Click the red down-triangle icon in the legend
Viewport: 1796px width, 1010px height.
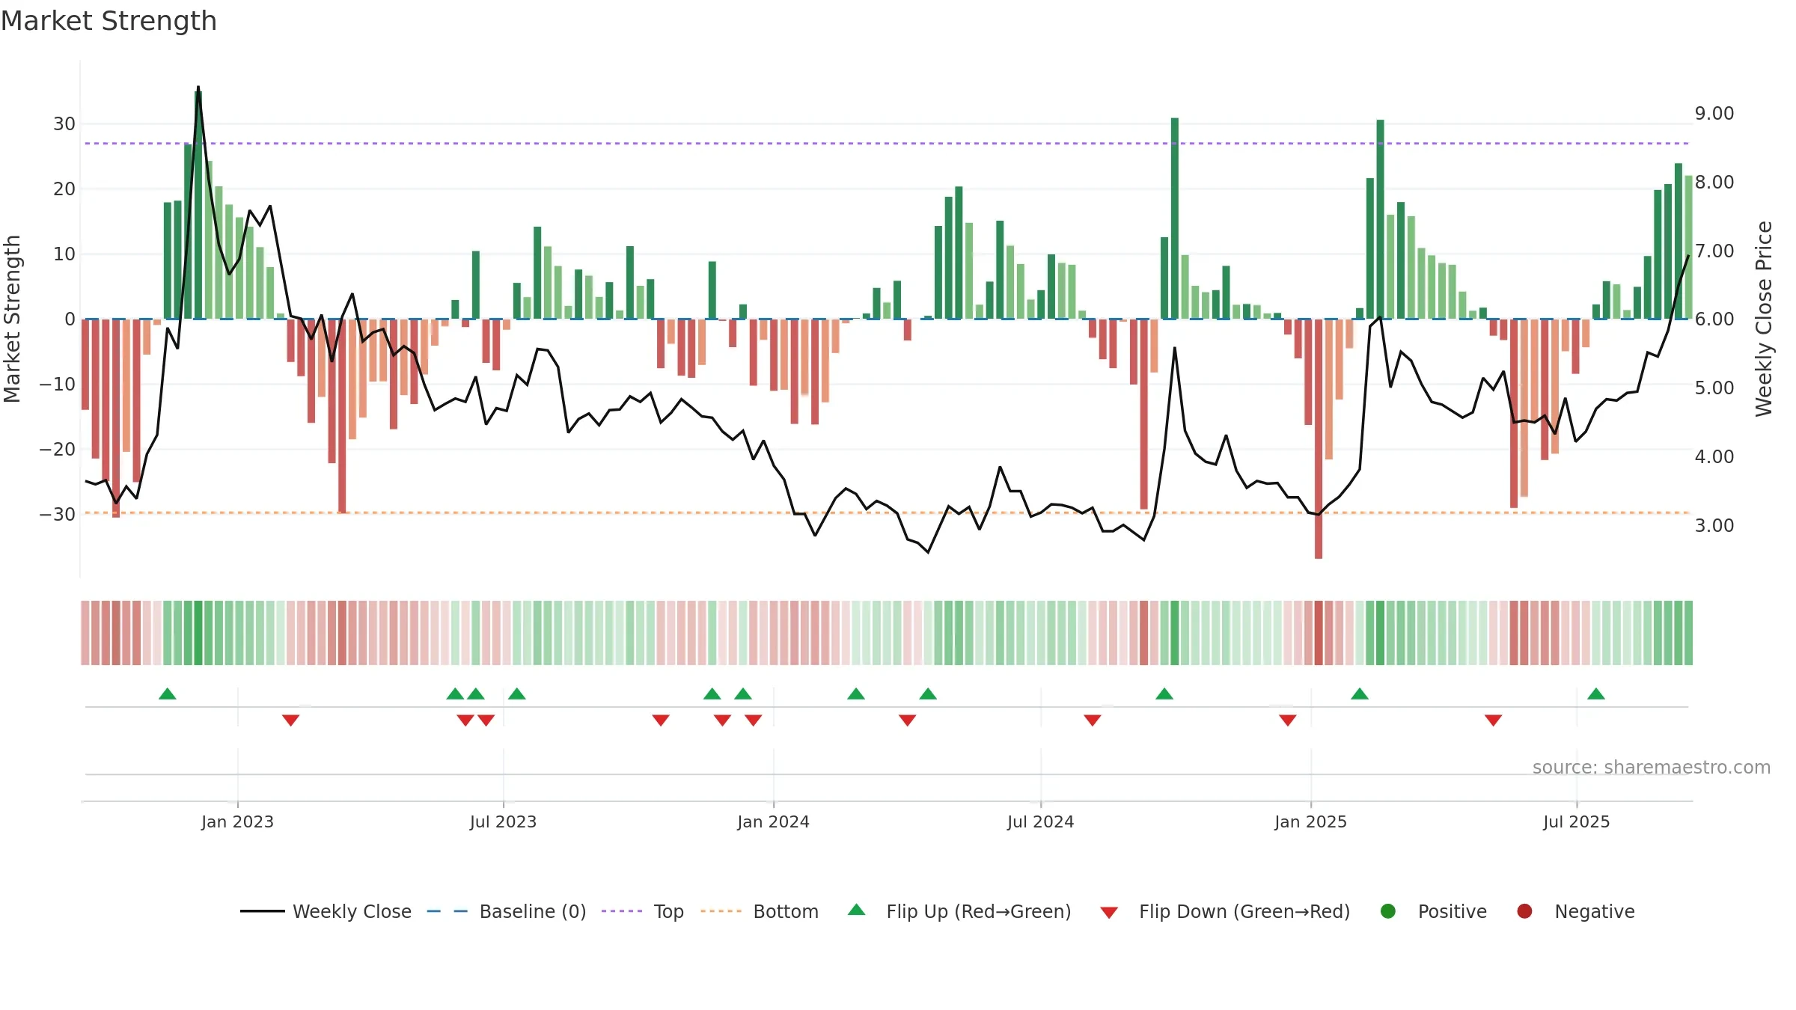click(x=1109, y=913)
